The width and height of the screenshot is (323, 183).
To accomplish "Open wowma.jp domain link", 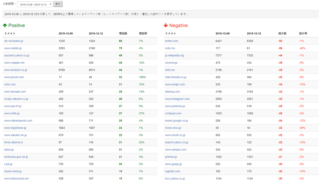I will pyautogui.click(x=171, y=63).
